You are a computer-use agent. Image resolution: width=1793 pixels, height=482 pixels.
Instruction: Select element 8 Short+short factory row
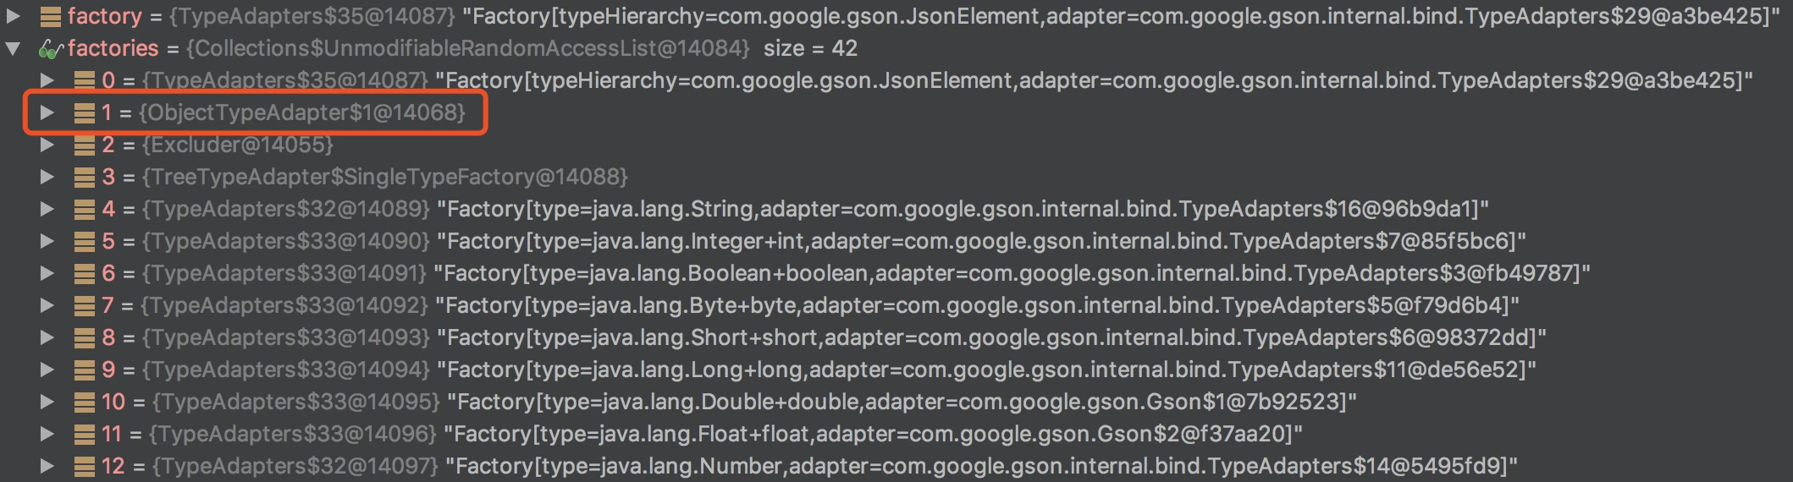click(x=824, y=337)
